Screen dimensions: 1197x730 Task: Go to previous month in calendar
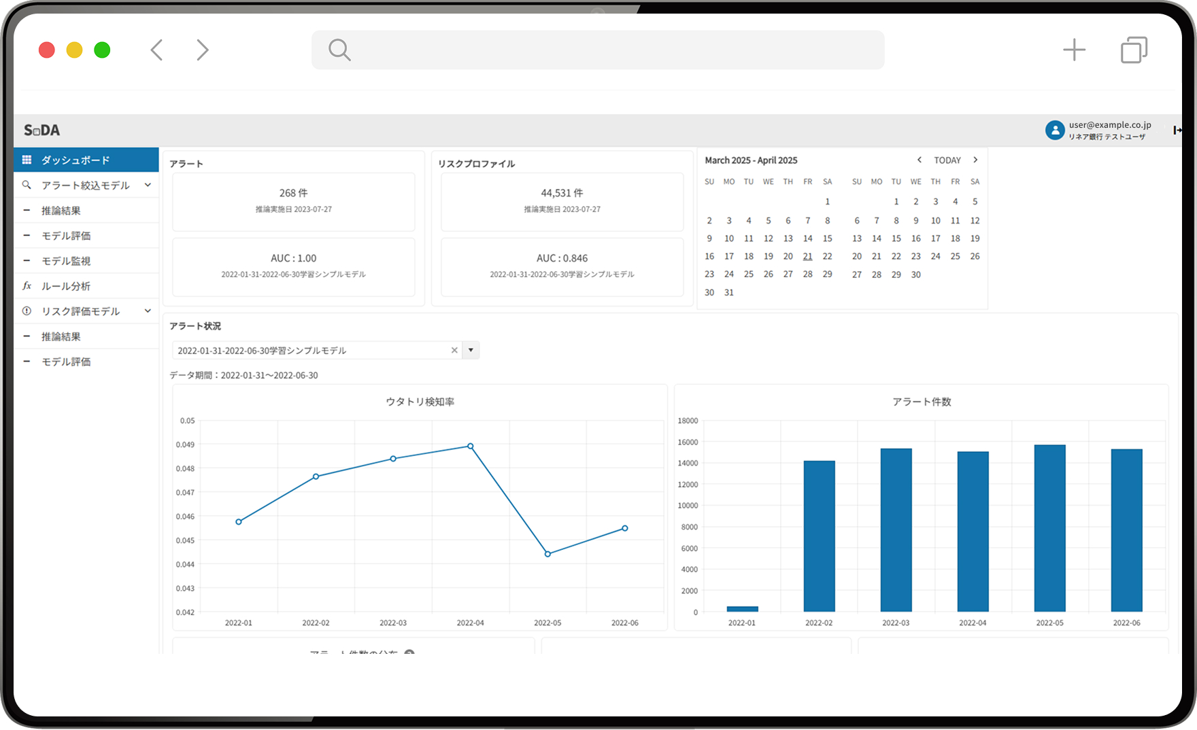point(919,160)
